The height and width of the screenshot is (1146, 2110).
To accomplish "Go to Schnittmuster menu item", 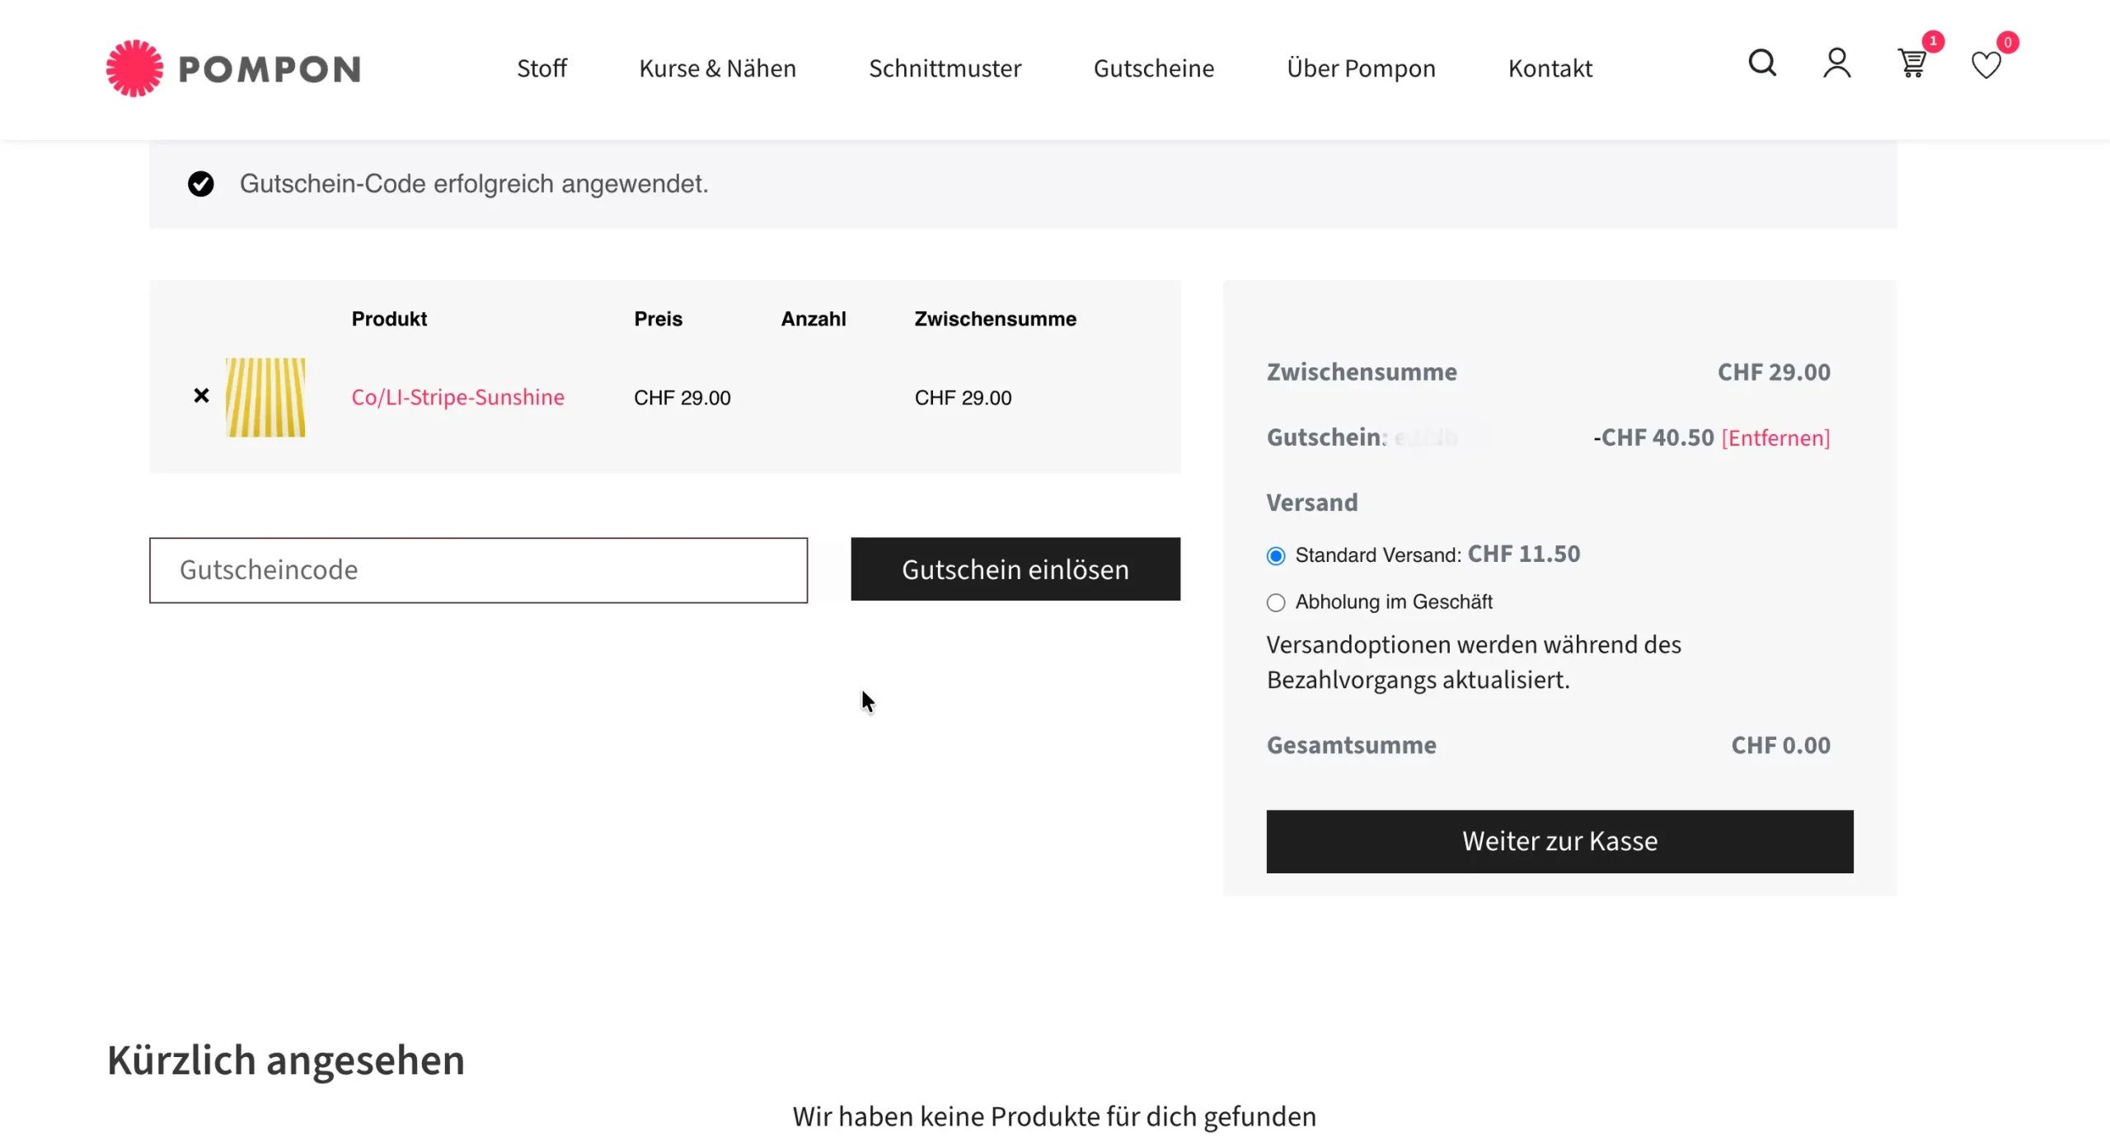I will [x=945, y=68].
